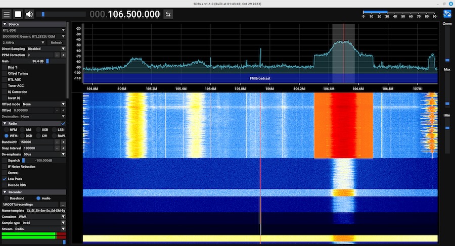Decrease Bandwidth with the minus button

[x=57, y=142]
